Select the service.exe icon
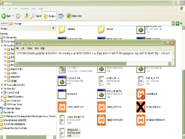The height and width of the screenshot is (139, 185). point(62,94)
